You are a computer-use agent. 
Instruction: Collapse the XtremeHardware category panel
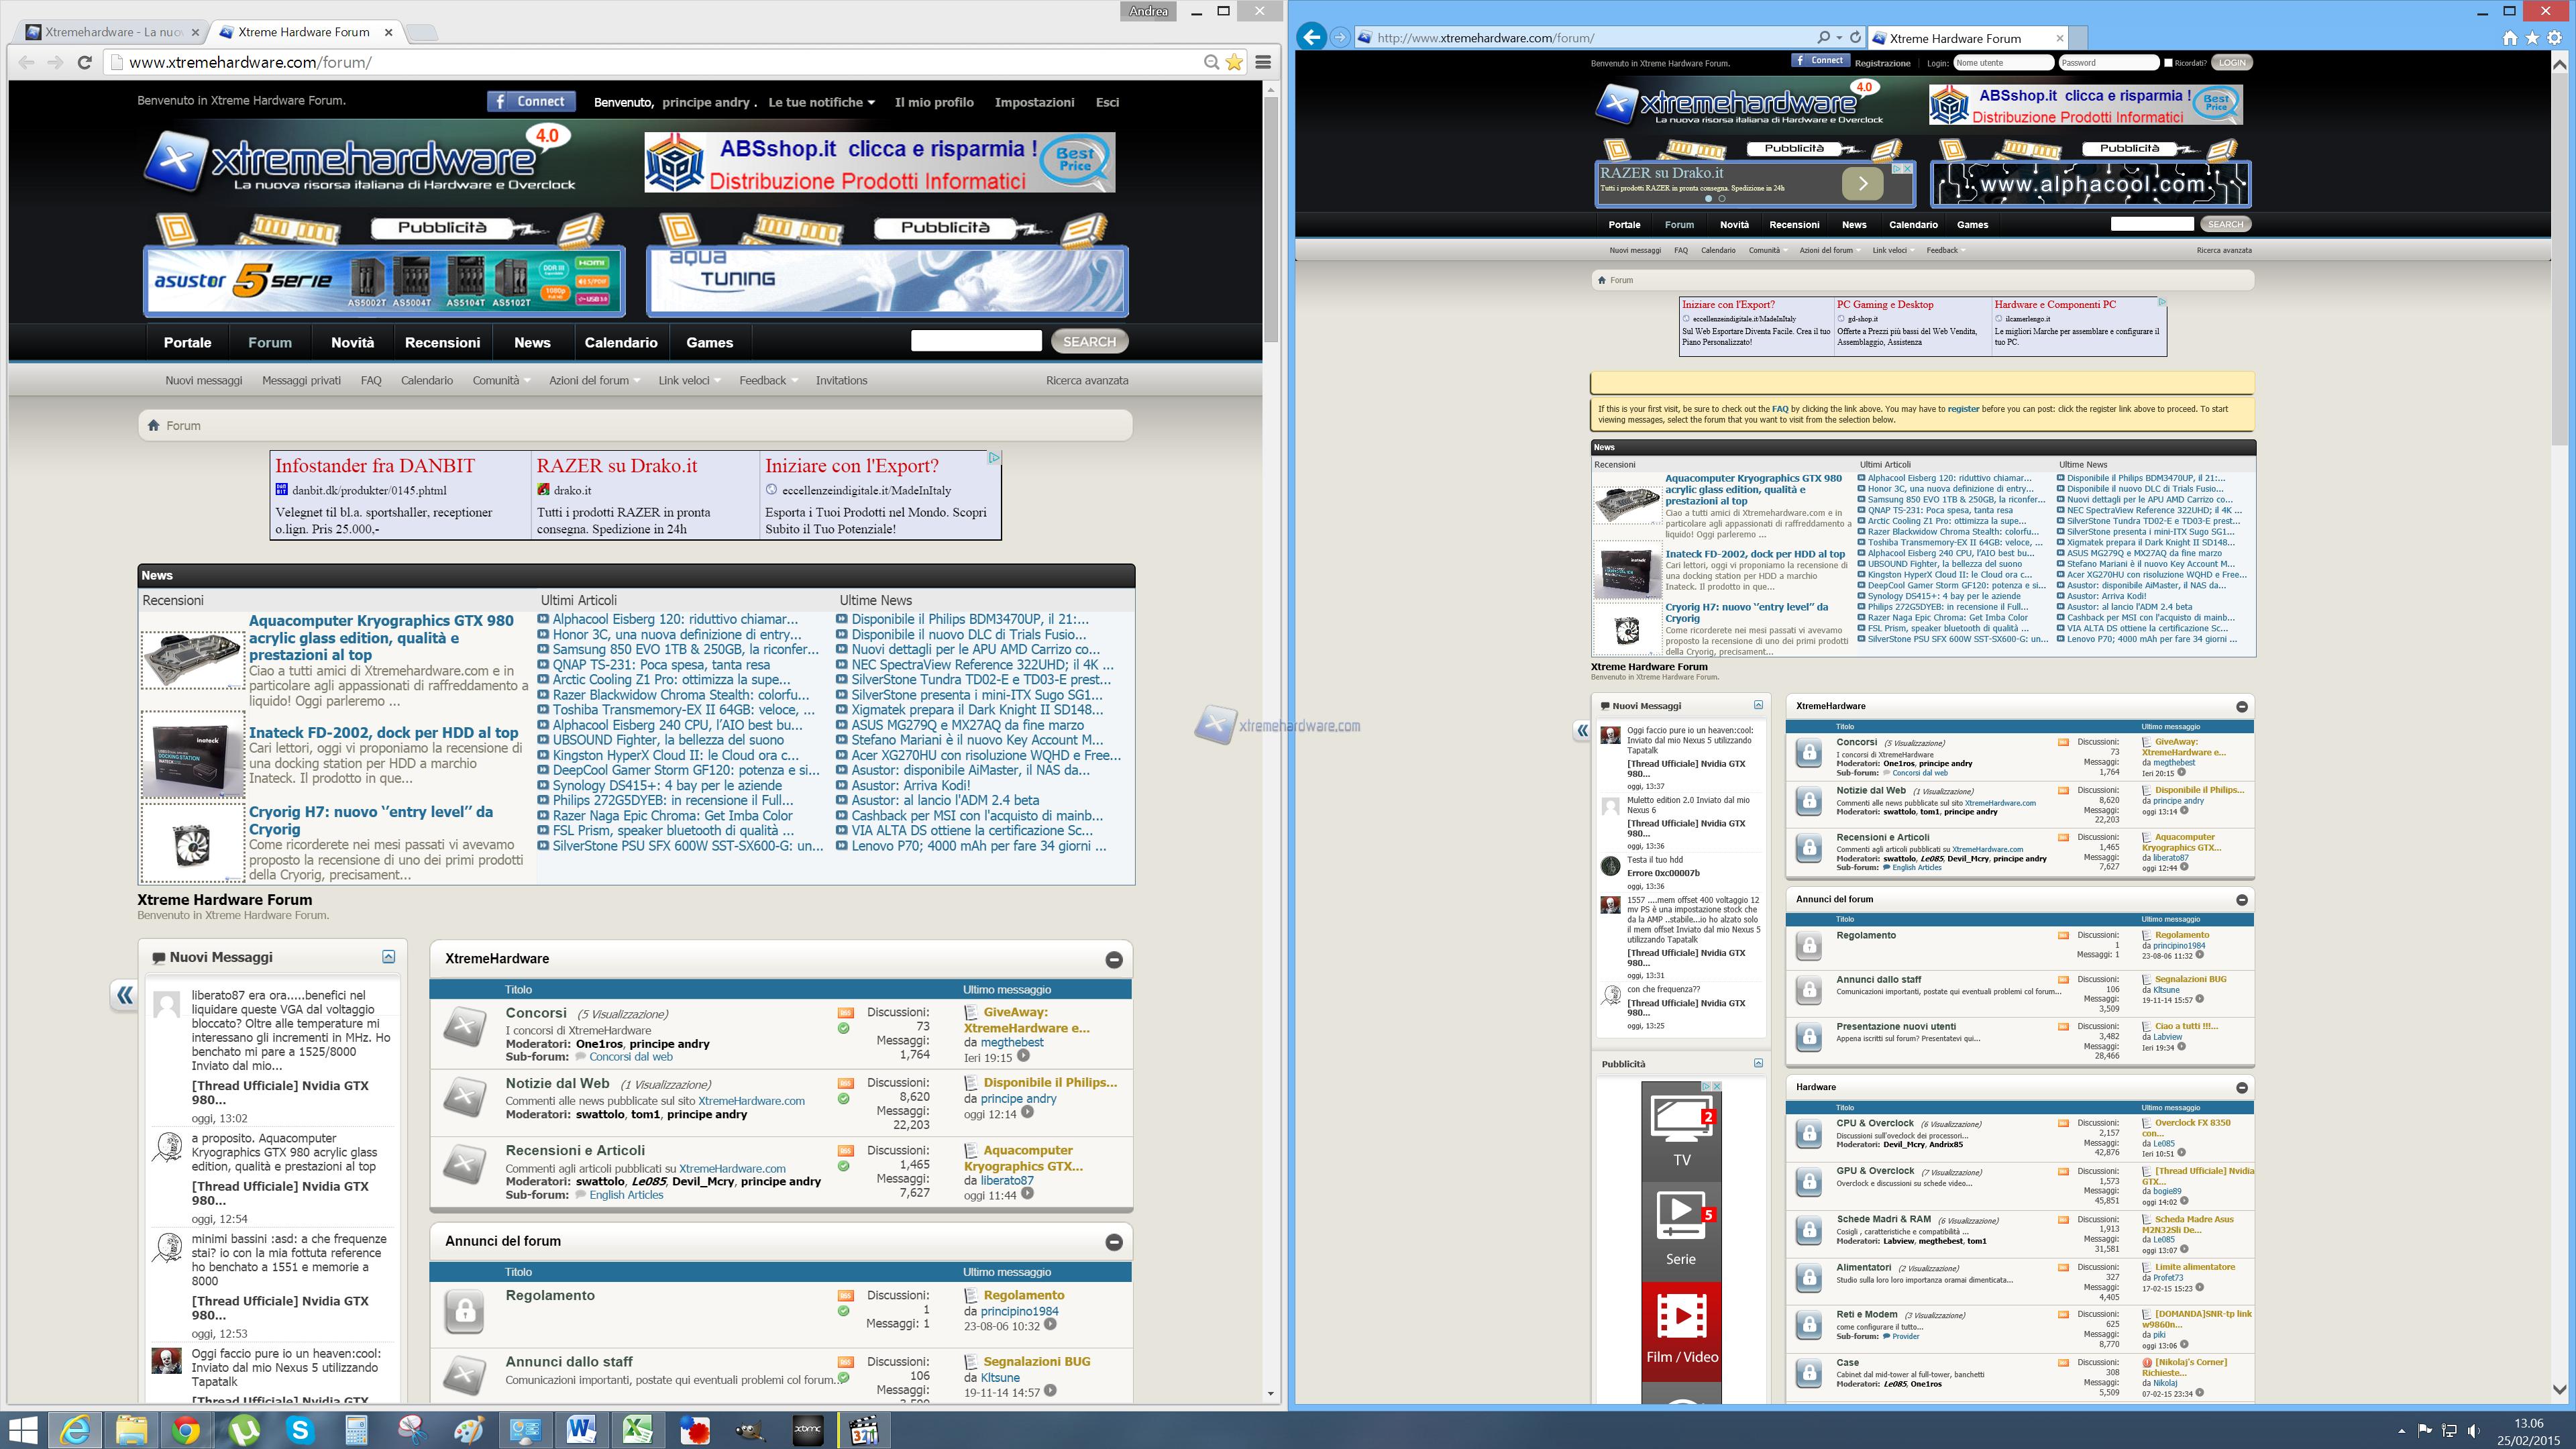(x=1114, y=959)
